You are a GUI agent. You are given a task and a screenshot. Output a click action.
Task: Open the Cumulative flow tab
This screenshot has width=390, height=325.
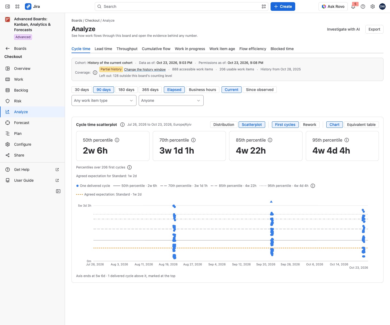(156, 49)
